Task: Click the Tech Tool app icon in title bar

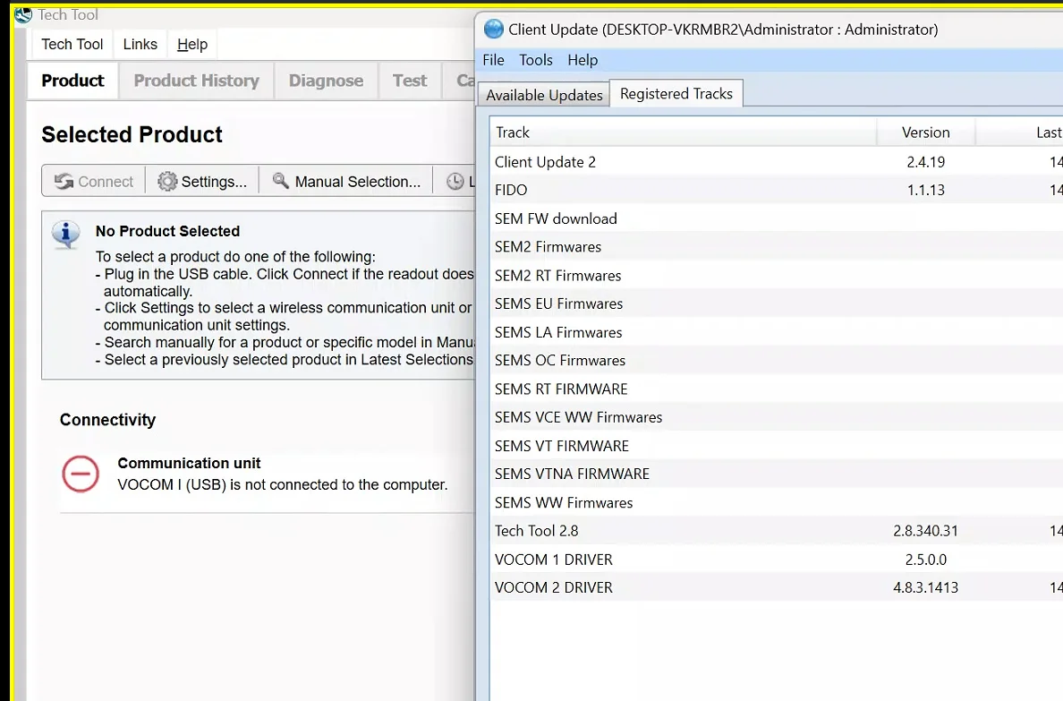Action: pos(23,15)
